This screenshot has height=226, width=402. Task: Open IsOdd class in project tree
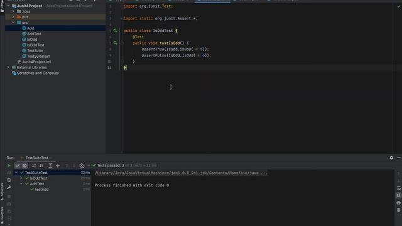click(32, 40)
